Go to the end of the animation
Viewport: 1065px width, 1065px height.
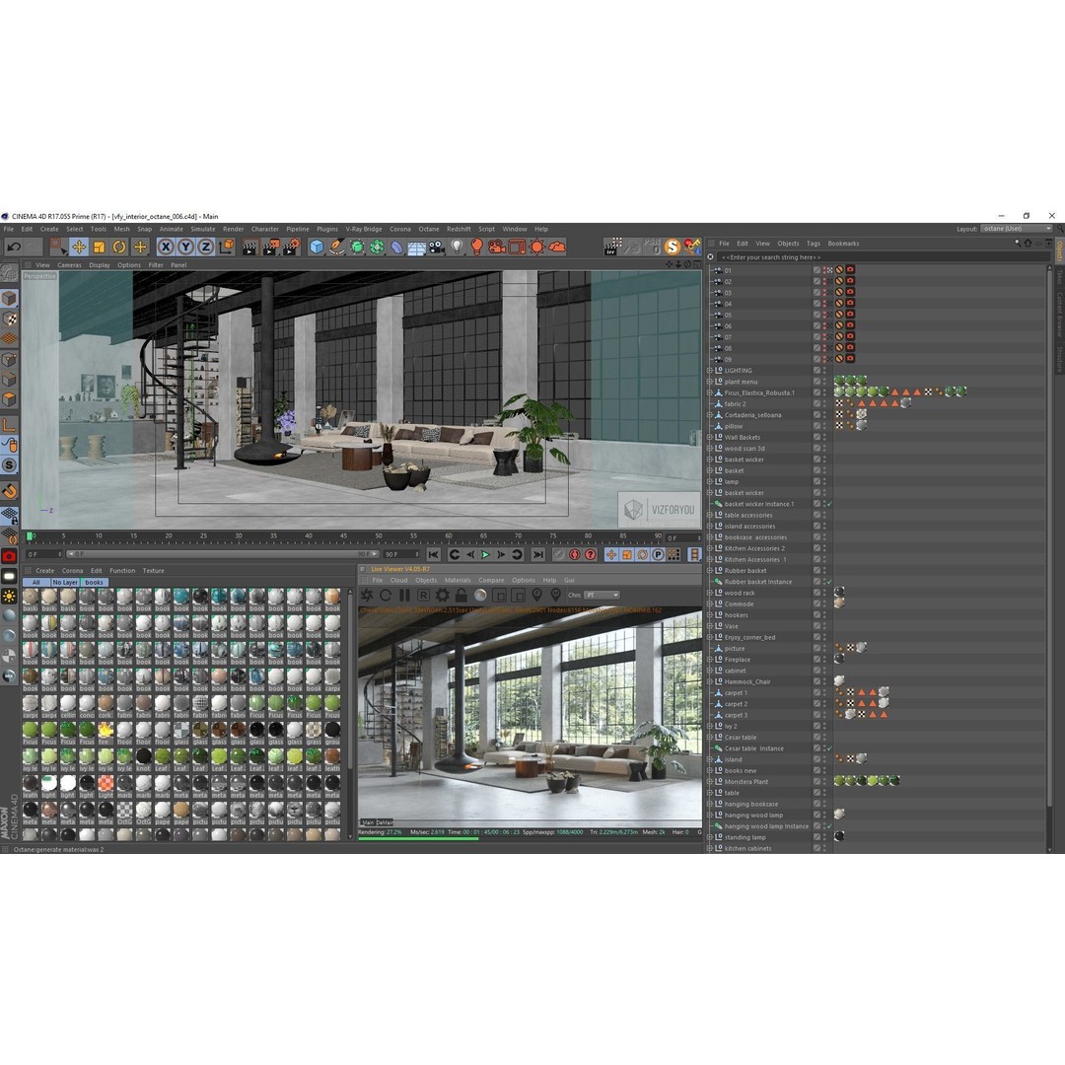pos(538,555)
